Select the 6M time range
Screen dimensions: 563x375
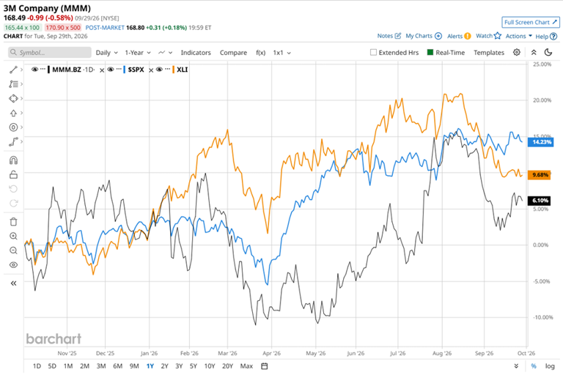pyautogui.click(x=118, y=366)
